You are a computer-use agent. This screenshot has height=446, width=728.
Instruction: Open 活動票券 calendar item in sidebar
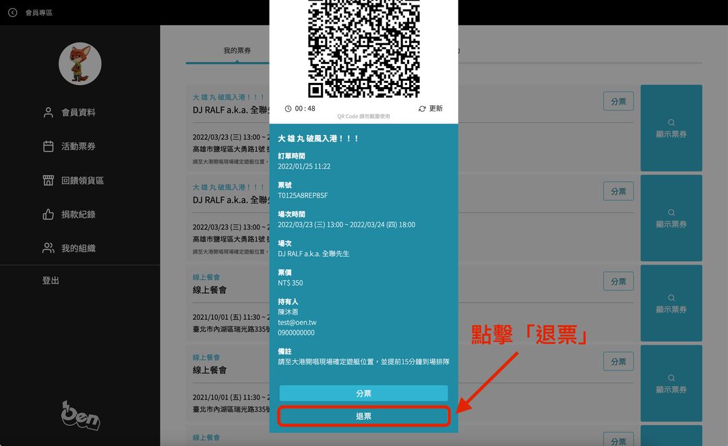(78, 146)
